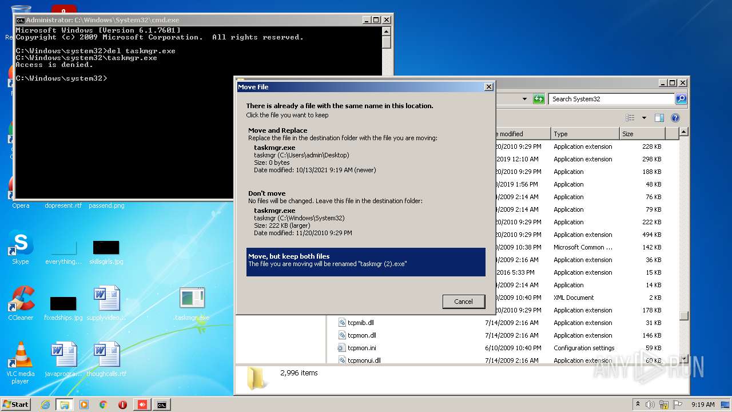The height and width of the screenshot is (412, 732).
Task: Click the Microsoft Common type cell
Action: click(583, 247)
